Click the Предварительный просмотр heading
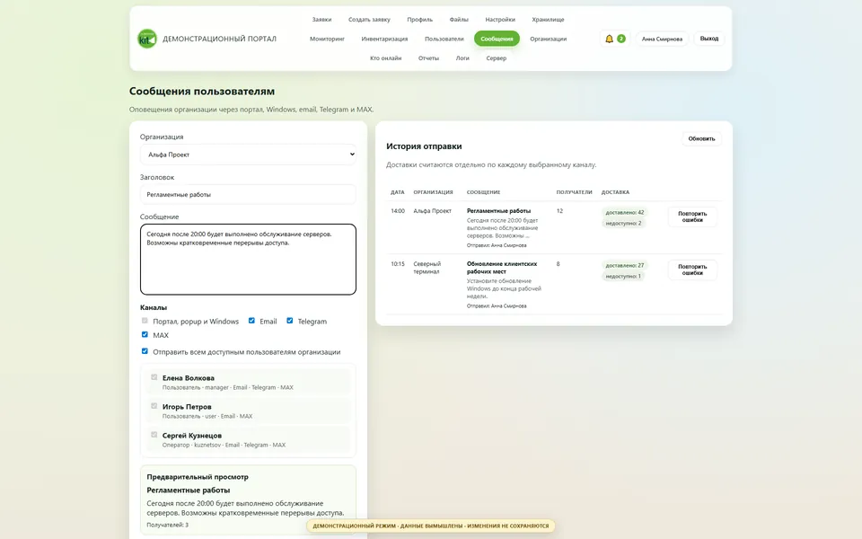Screen dimensions: 862x539 [x=198, y=477]
